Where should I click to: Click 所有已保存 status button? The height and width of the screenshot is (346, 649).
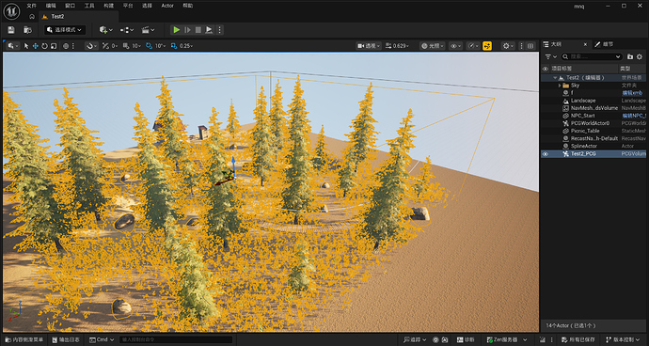[x=578, y=339]
